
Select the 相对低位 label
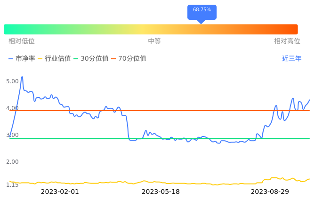tap(22, 41)
